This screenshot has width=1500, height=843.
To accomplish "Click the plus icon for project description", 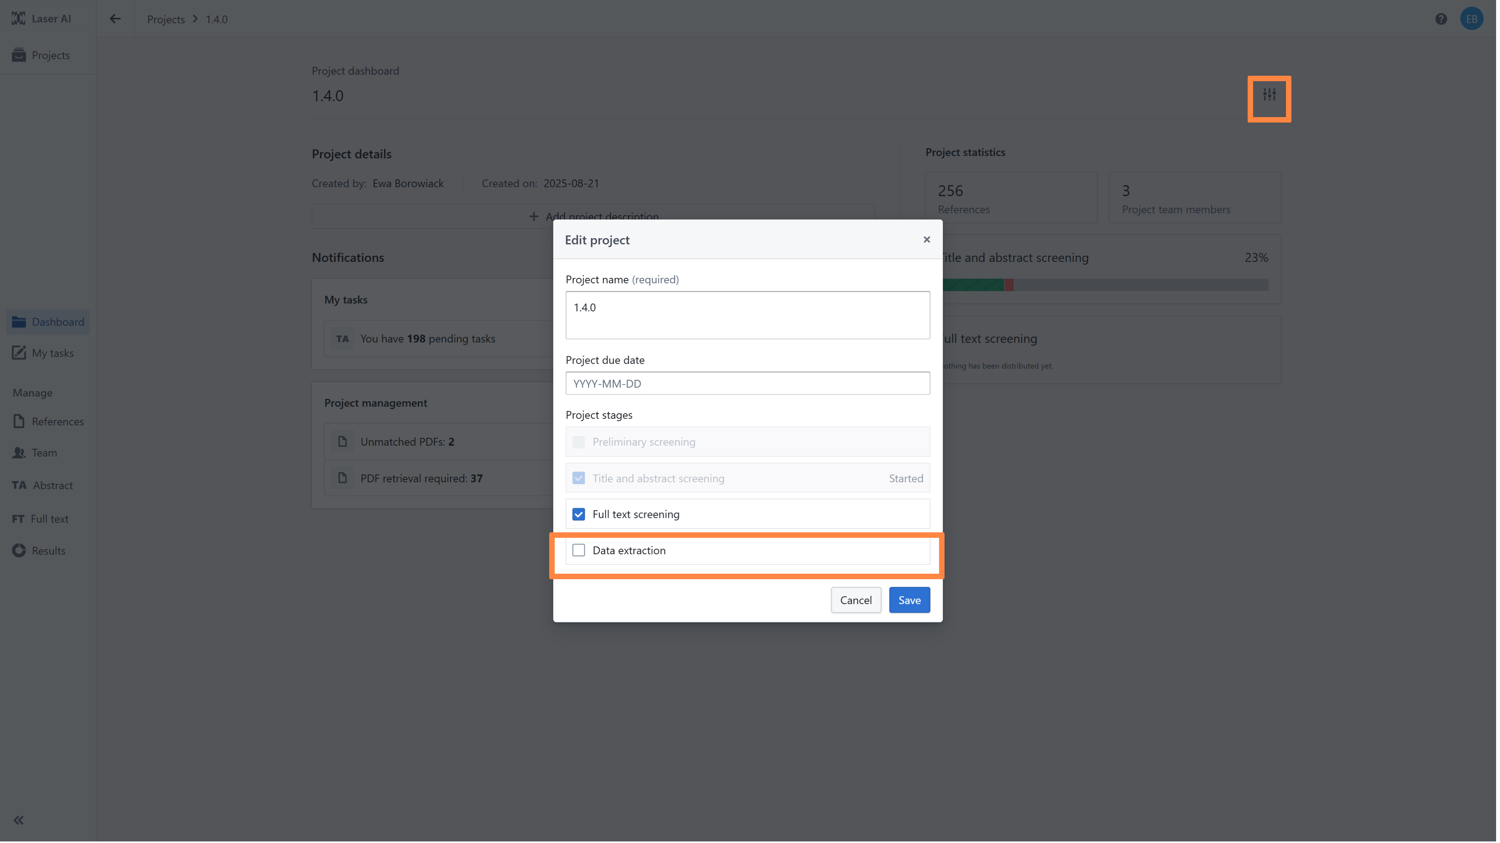I will 534,217.
